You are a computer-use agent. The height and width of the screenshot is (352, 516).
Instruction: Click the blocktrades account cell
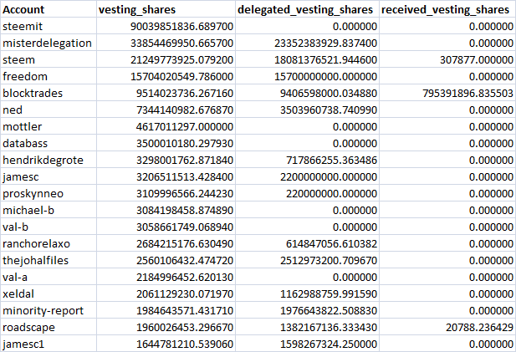point(34,93)
